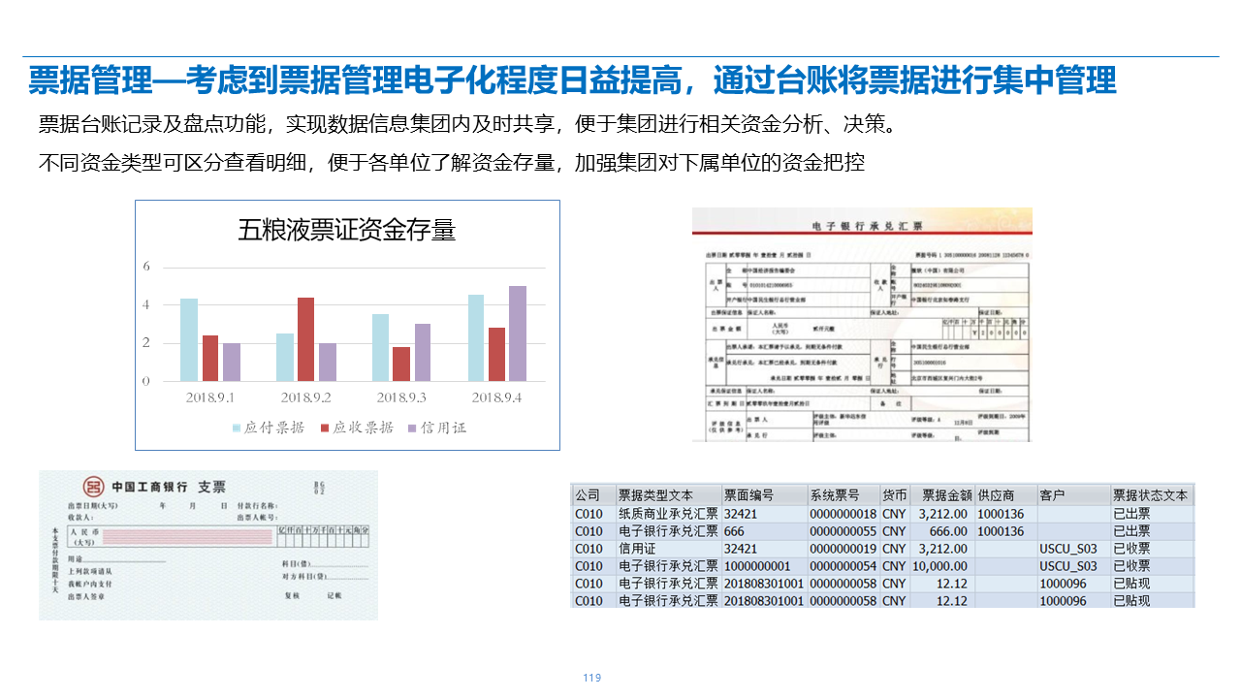Screen dimensions: 1241x698
Task: Click the chart title 五粮液票证资金存量
Action: pos(347,230)
